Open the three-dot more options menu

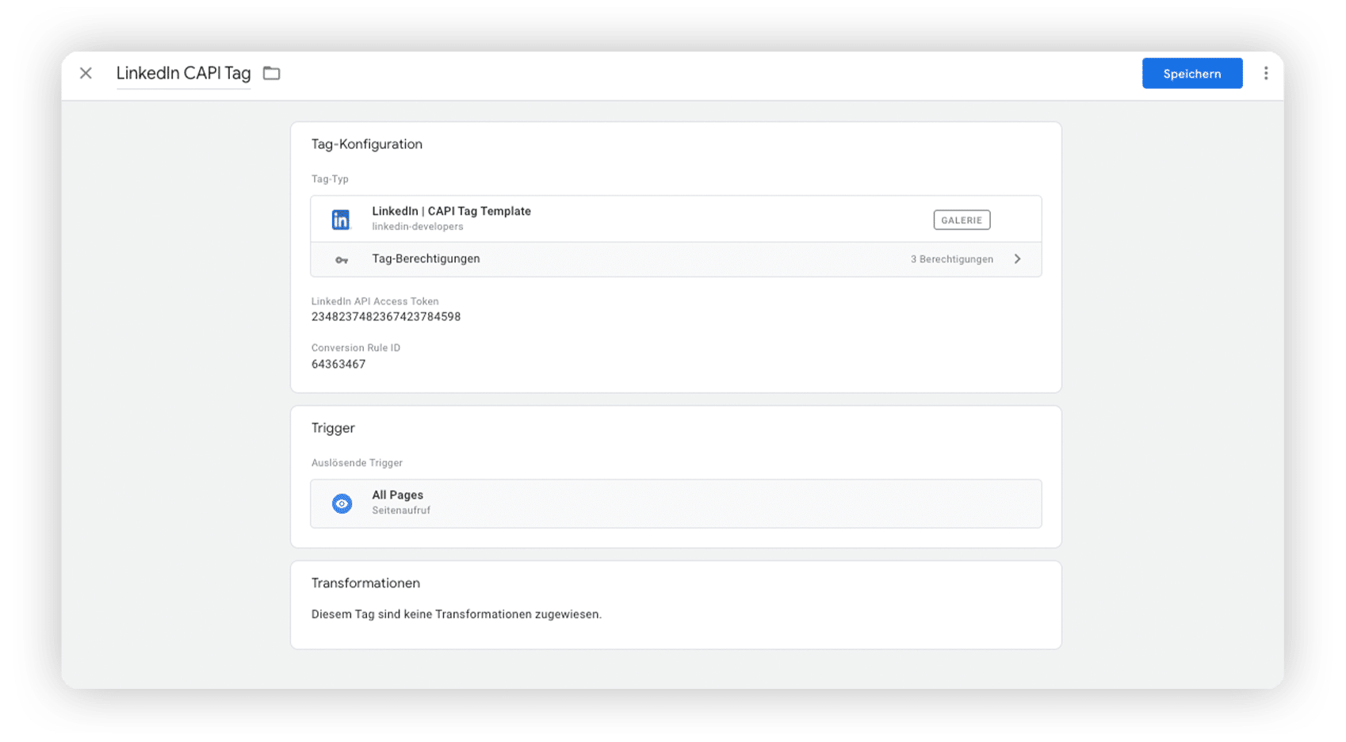coord(1266,73)
